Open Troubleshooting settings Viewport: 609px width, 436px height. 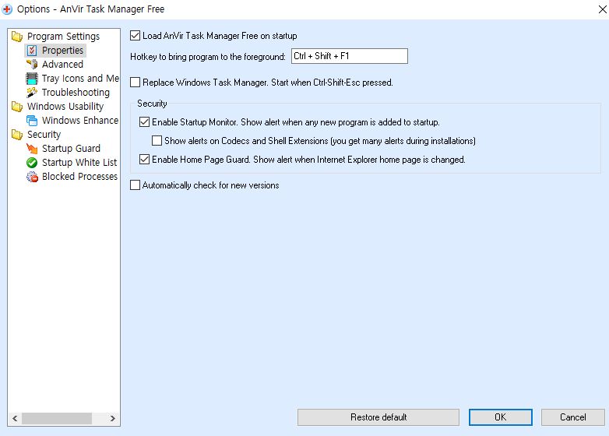pos(76,93)
